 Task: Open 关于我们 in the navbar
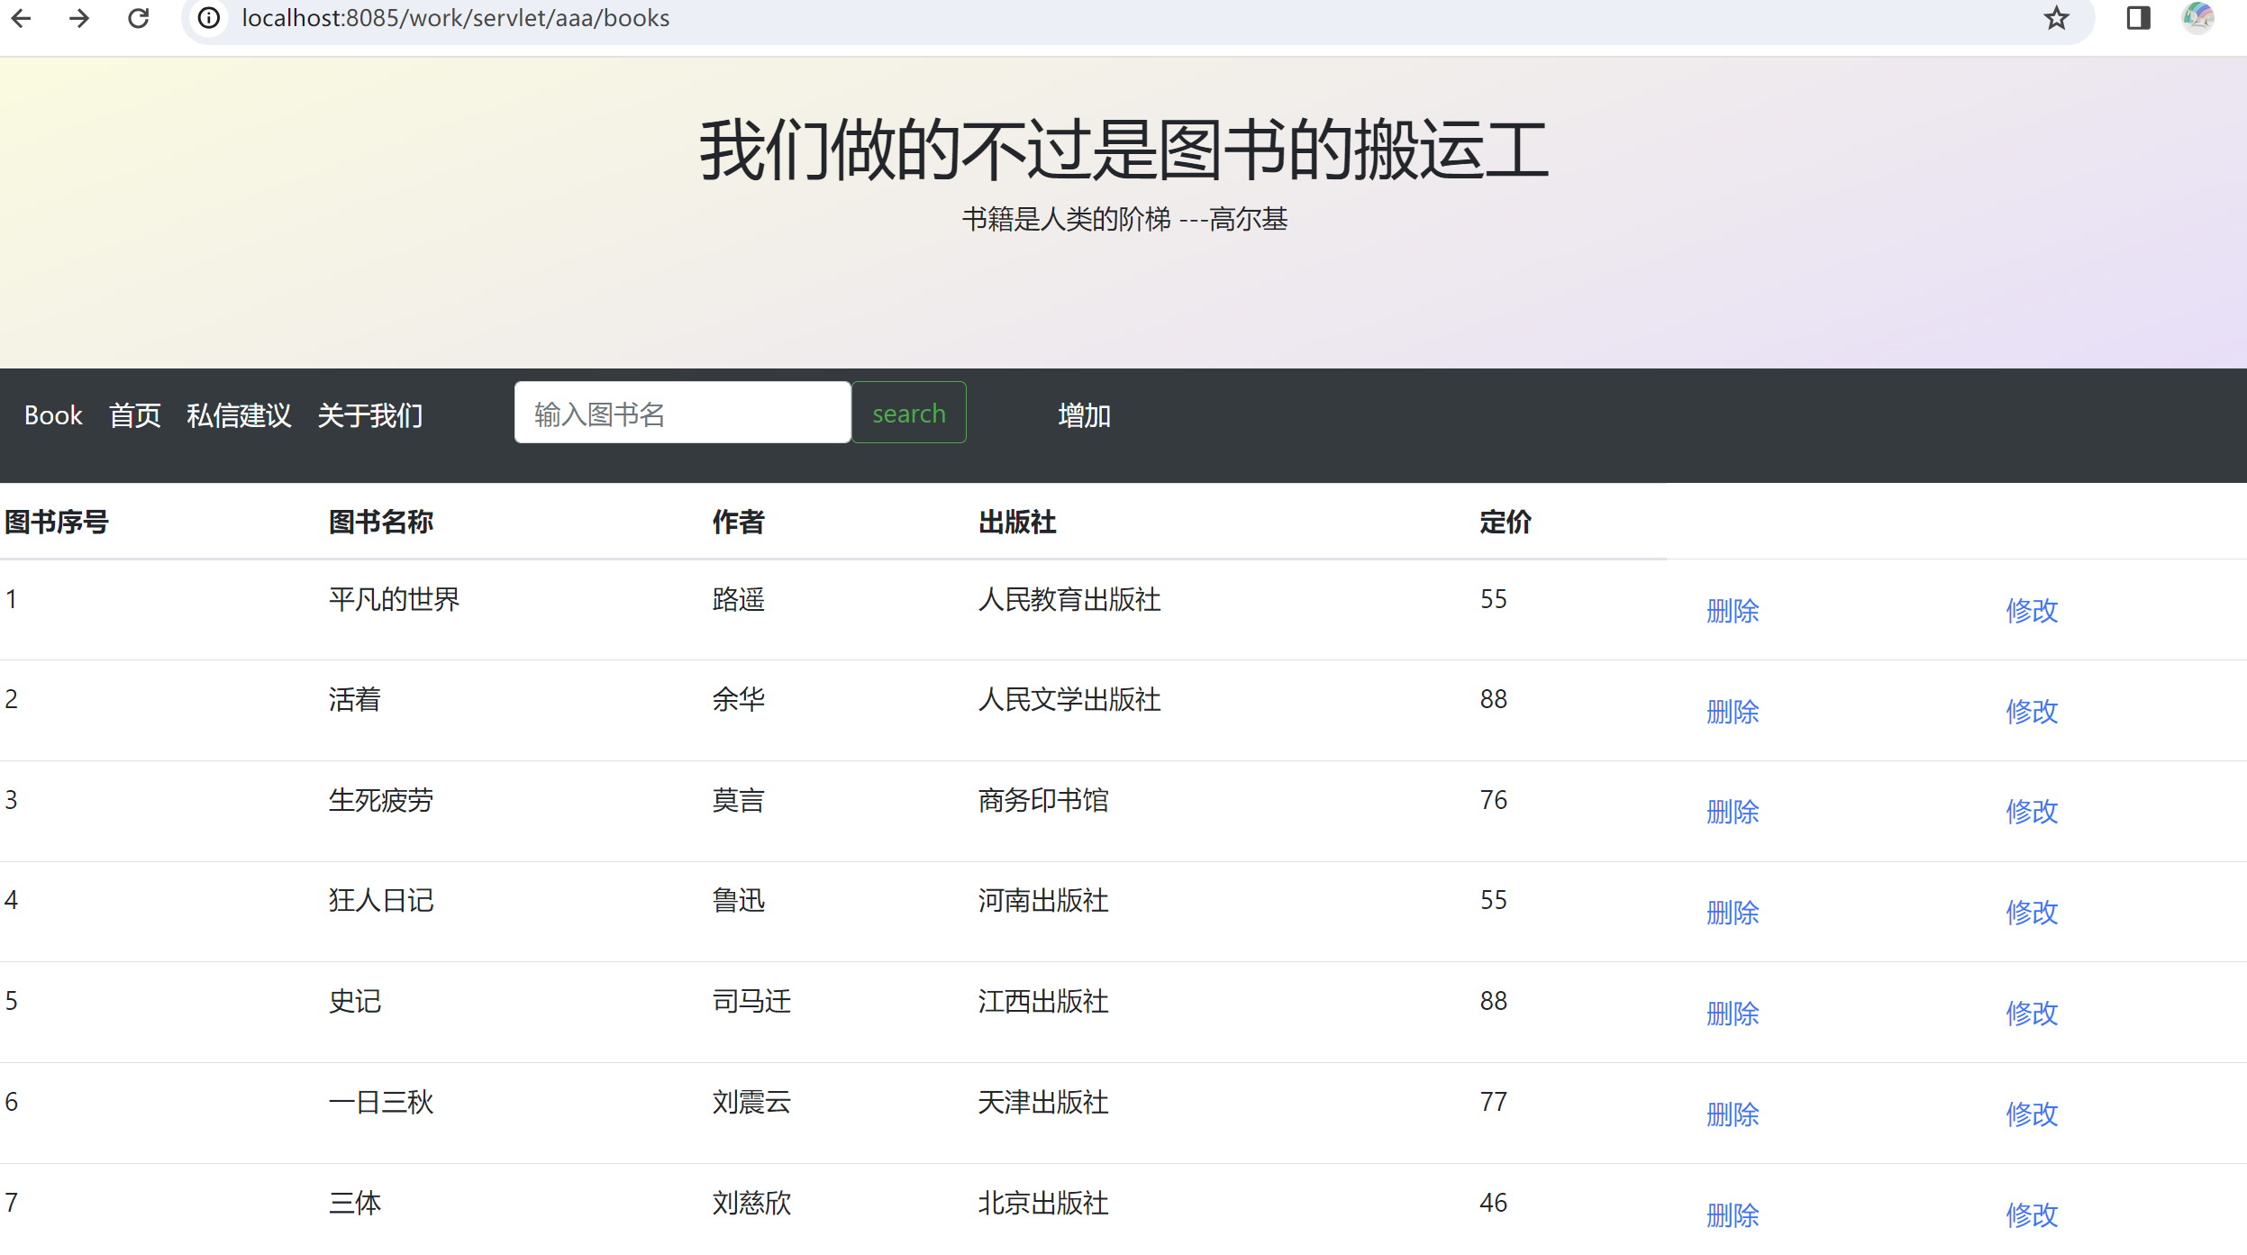tap(370, 415)
